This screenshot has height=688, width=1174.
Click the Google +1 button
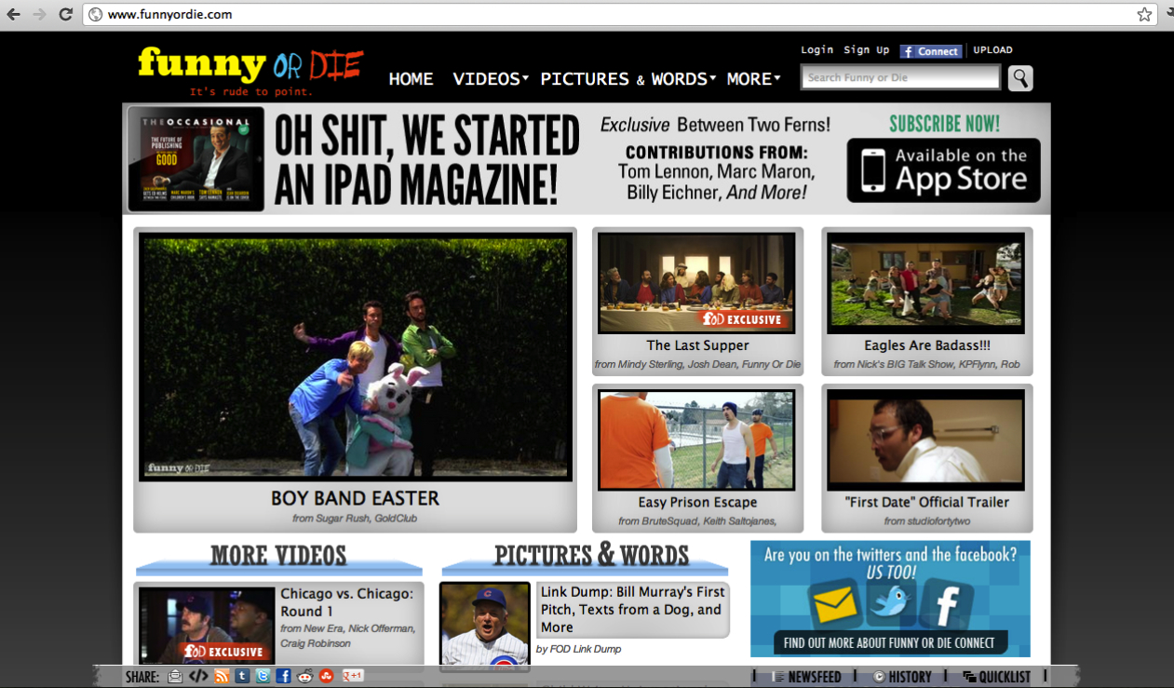pos(353,677)
